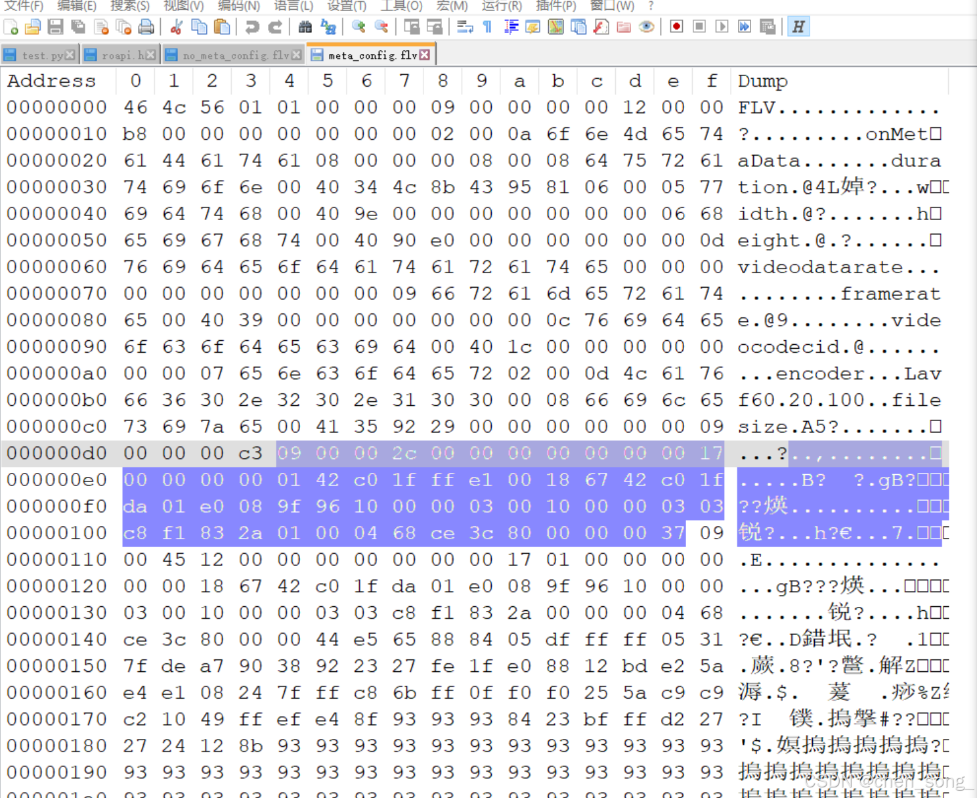977x798 pixels.
Task: Toggle word wrap in the toolbar
Action: pyautogui.click(x=465, y=27)
